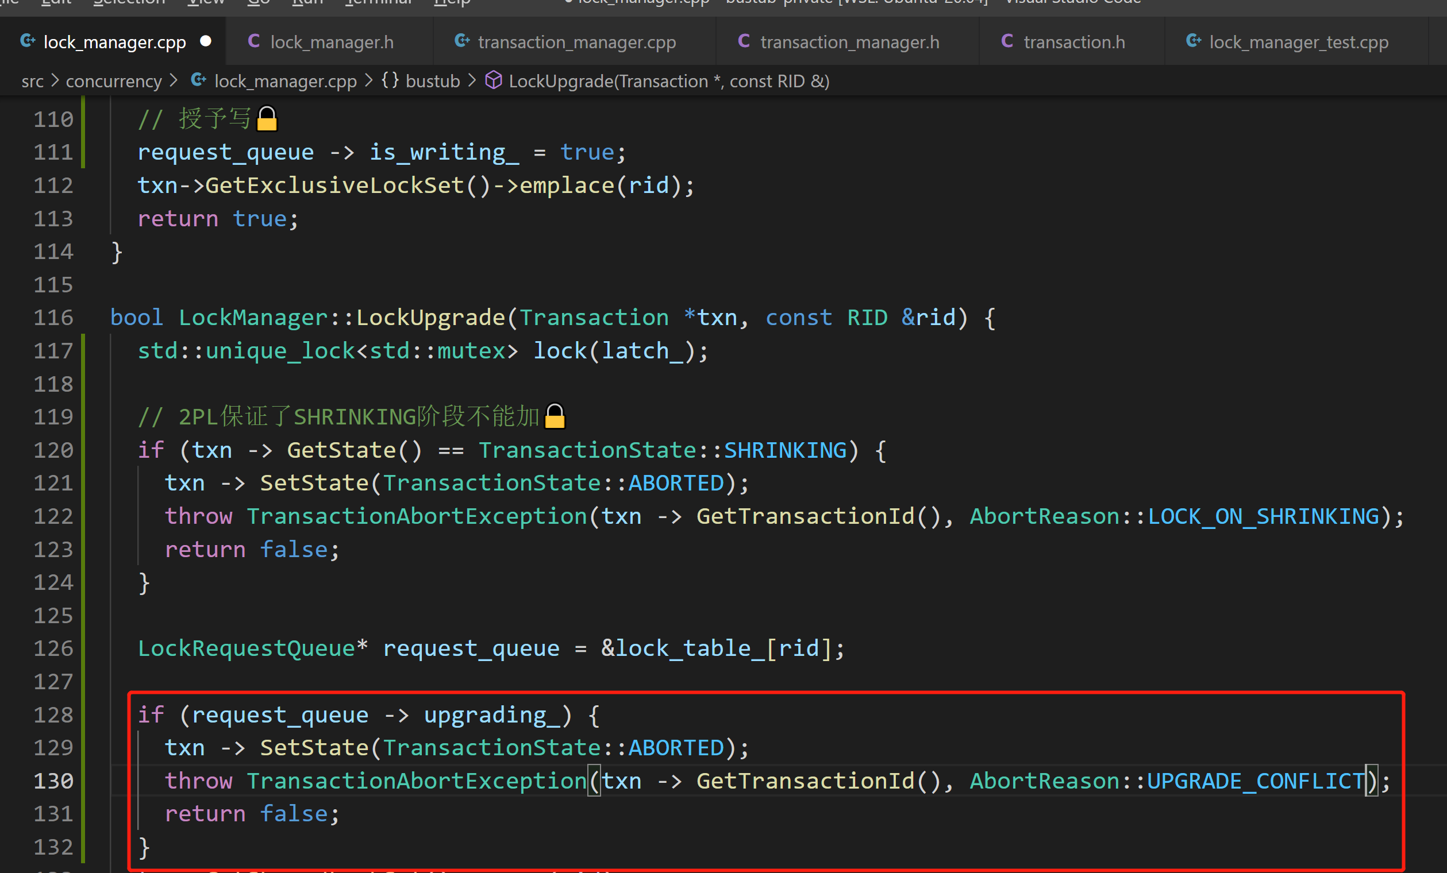
Task: Click the C++ icon on lock_manager_test.cpp tab
Action: point(1194,41)
